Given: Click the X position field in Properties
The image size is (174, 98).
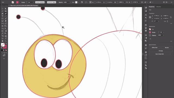Looking at the screenshot, I should coord(157,16).
